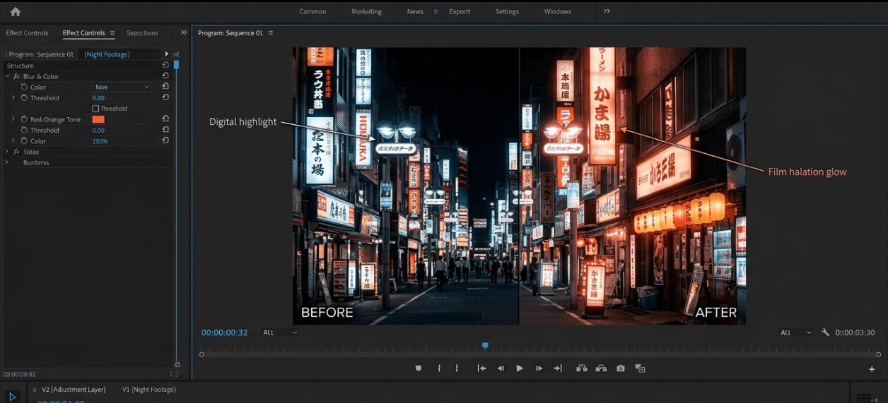Show more workspaces with the top bar's double arrow
This screenshot has width=888, height=403.
607,11
